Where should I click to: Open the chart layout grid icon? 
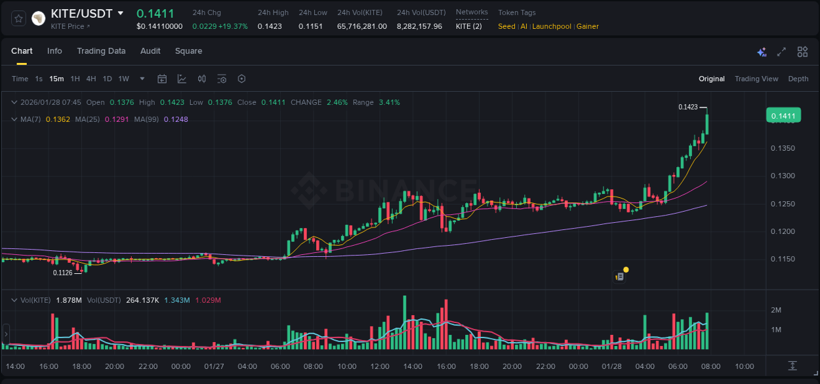pos(802,52)
